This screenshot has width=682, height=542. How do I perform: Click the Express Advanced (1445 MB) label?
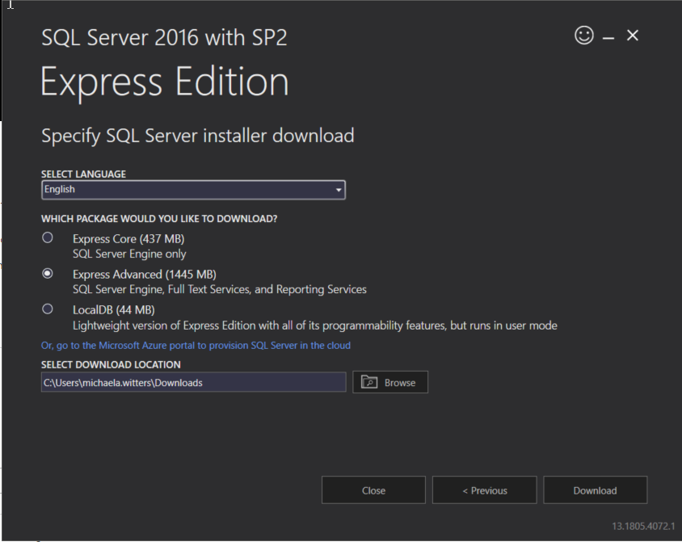click(x=144, y=275)
